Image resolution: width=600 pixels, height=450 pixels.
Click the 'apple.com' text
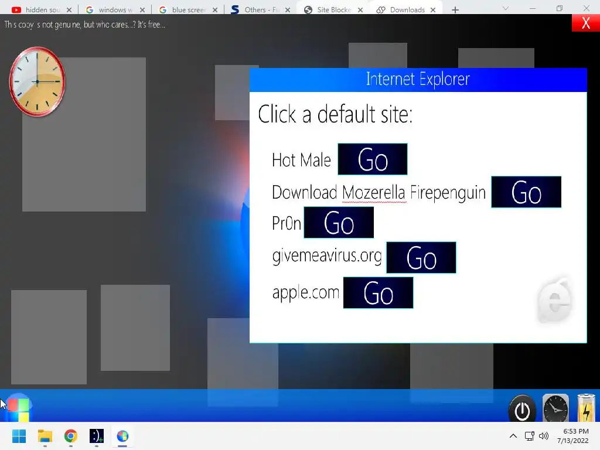point(306,293)
